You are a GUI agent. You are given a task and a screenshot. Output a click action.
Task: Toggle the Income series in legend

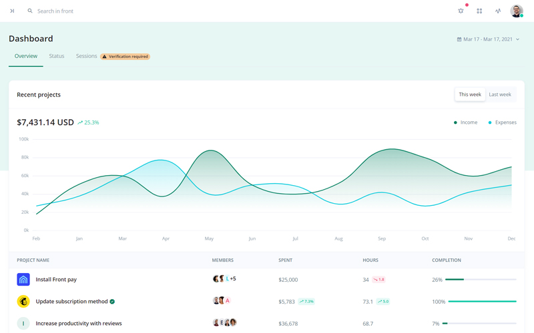466,123
